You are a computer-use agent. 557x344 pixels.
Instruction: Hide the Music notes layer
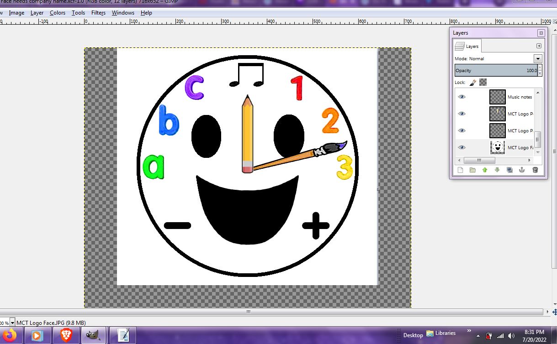point(462,97)
